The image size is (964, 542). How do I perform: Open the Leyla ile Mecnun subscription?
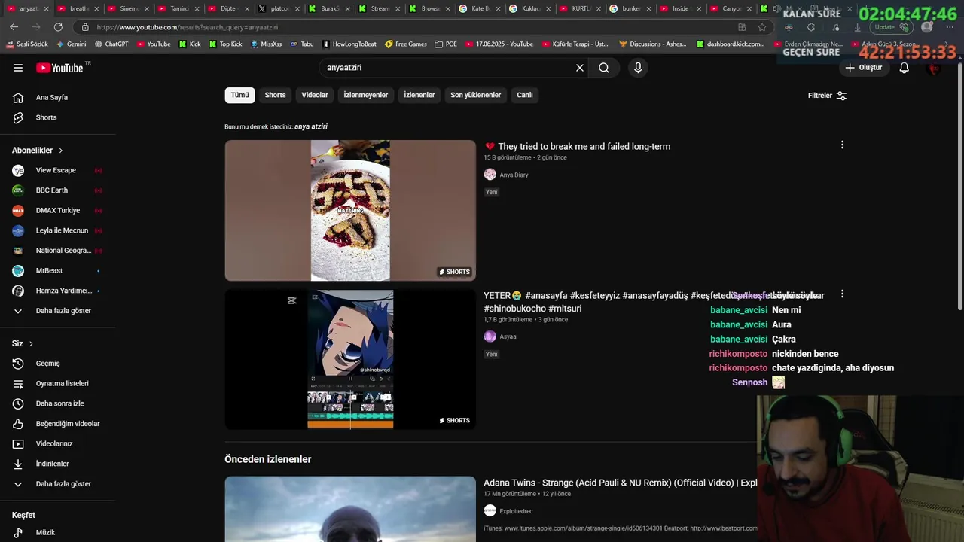click(58, 230)
